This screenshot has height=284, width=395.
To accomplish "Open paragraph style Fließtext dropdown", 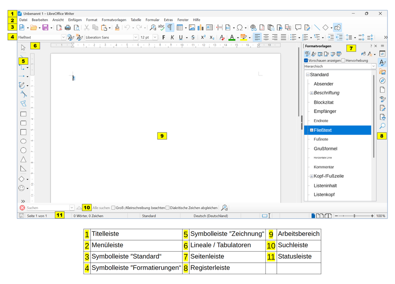I will point(63,37).
